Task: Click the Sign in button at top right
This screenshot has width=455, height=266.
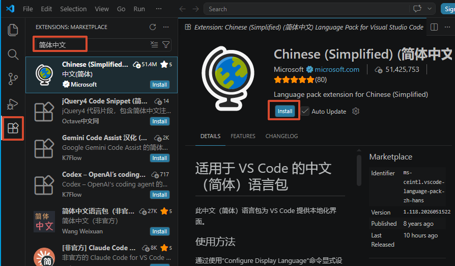Action: (x=448, y=9)
